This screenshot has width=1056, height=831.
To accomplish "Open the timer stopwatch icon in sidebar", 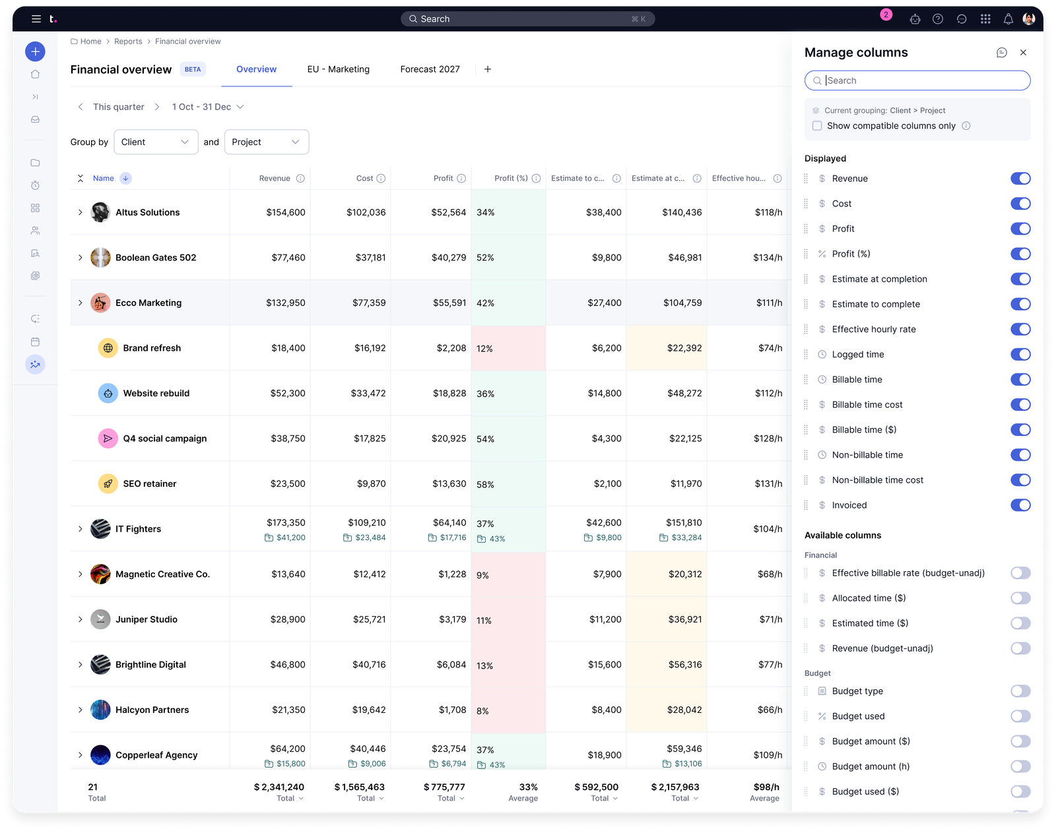I will pos(35,185).
